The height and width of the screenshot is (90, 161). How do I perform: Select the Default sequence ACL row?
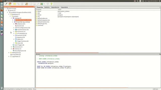98,20
